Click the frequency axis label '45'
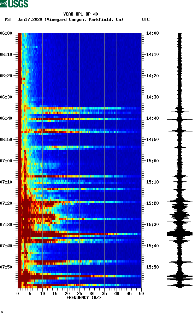This screenshot has width=195, height=316. (x=129, y=294)
